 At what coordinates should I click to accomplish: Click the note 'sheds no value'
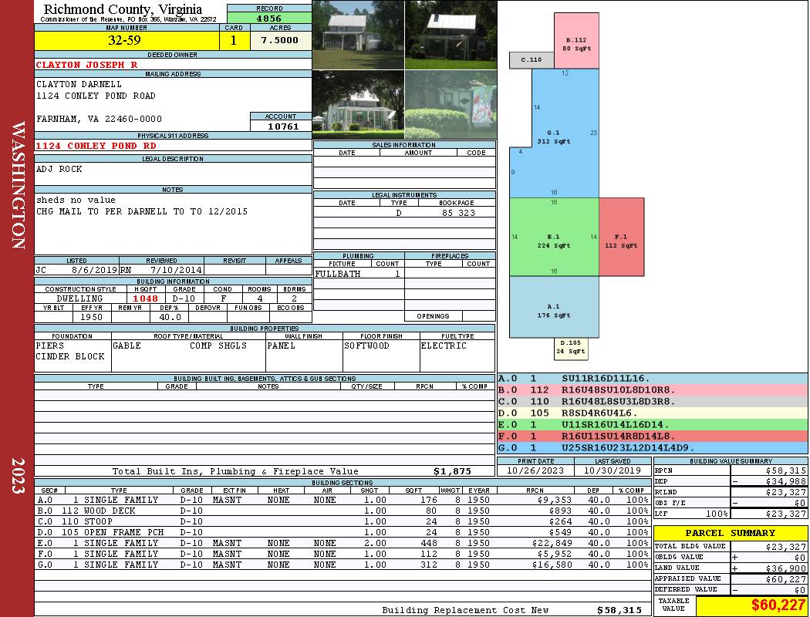pos(76,200)
